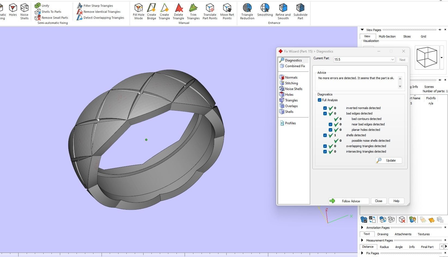Pick Translate Part Points tool
The height and width of the screenshot is (257, 448).
pyautogui.click(x=210, y=11)
